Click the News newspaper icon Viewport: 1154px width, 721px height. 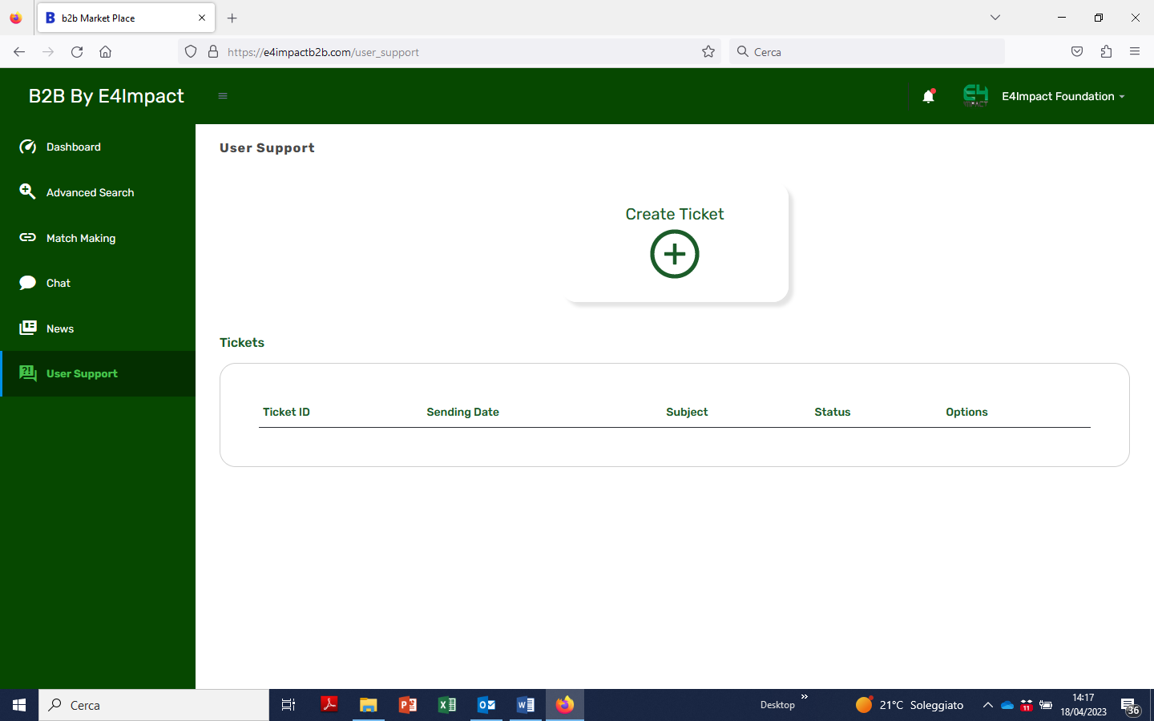tap(28, 328)
